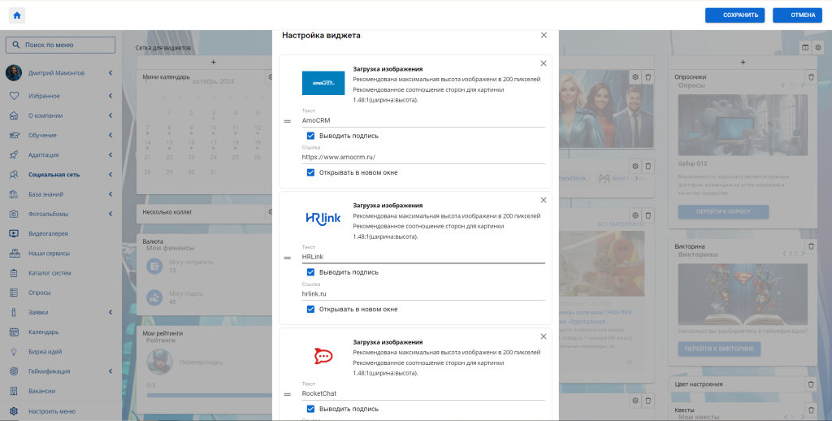This screenshot has height=421, width=832.
Task: Expand the Геймификация submenu arrow
Action: coord(110,371)
